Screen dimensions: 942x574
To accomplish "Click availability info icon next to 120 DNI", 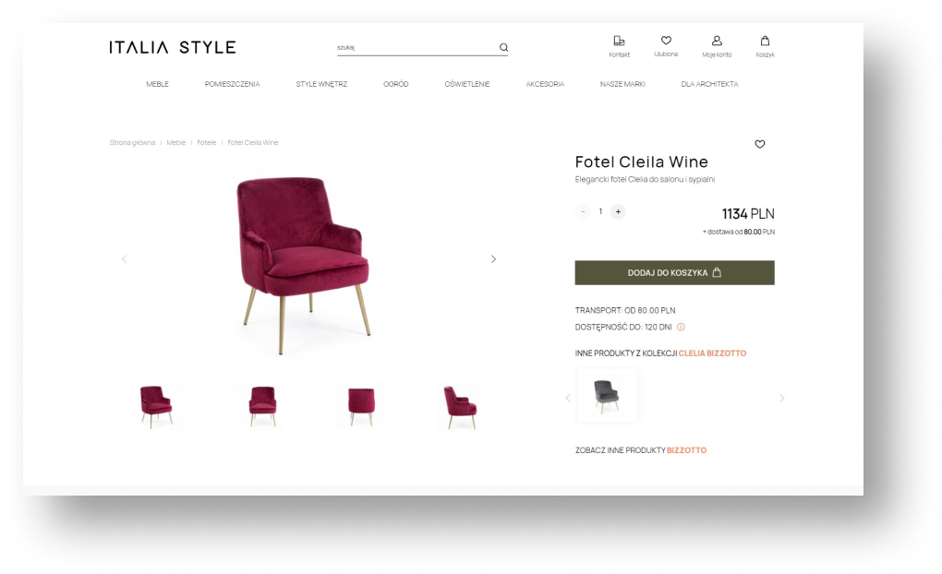I will pos(681,328).
